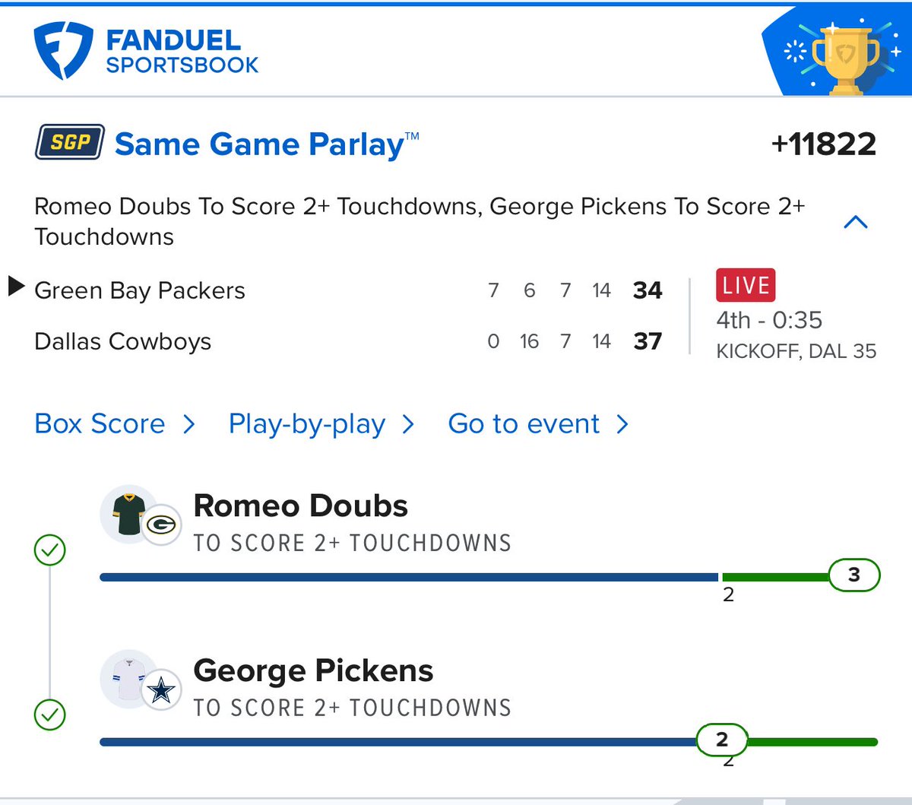Viewport: 912px width, 805px height.
Task: Open the Box Score link
Action: click(100, 423)
